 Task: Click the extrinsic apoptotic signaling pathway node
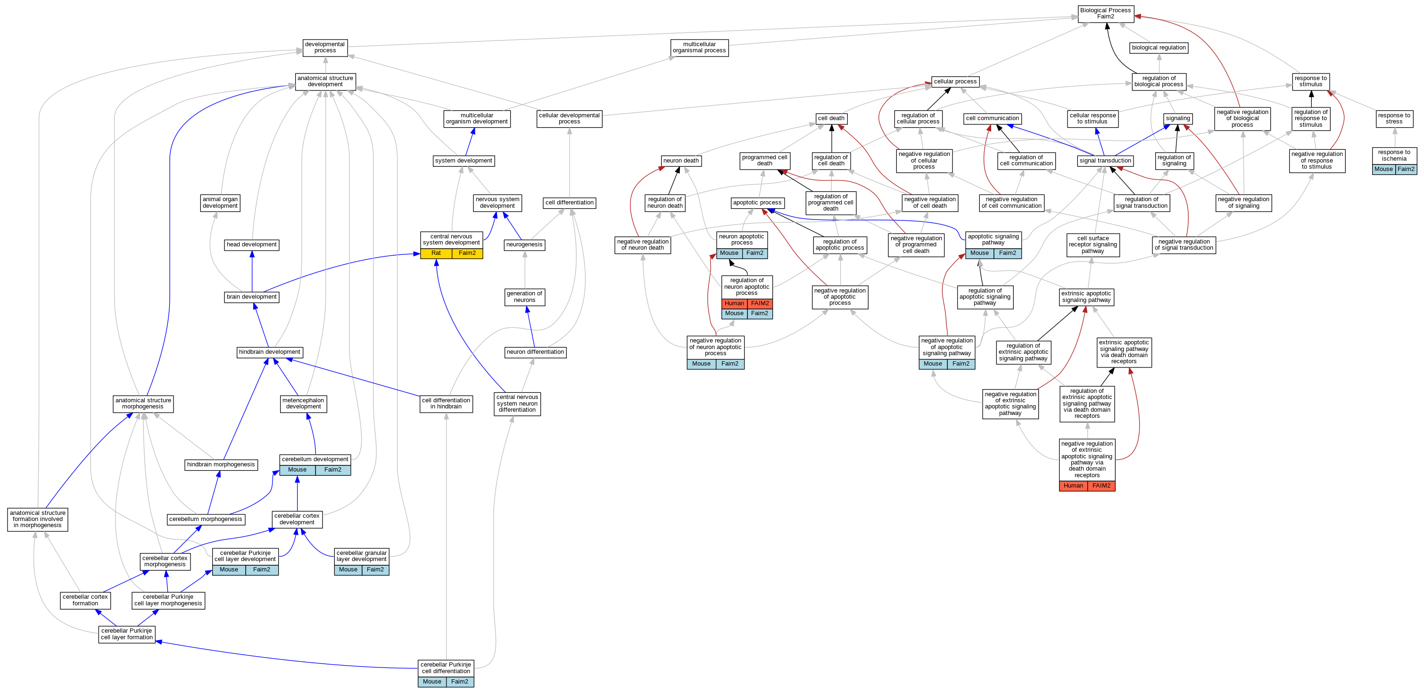(1086, 297)
